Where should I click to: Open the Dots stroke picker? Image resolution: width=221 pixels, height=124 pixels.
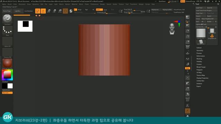click(x=7, y=31)
